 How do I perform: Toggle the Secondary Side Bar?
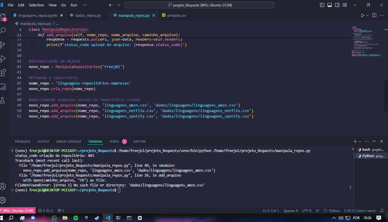point(337,5)
